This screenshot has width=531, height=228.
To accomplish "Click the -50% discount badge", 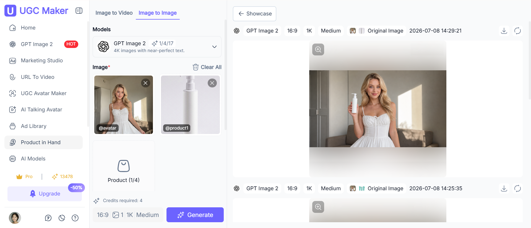I will pyautogui.click(x=76, y=188).
